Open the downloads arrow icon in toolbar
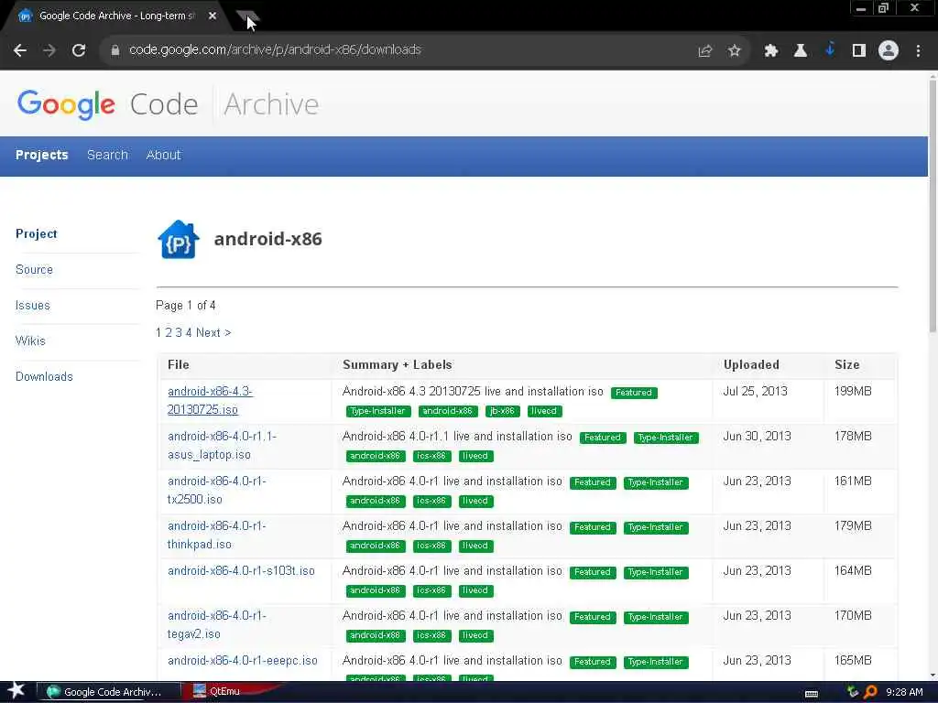The width and height of the screenshot is (938, 703). pos(830,49)
